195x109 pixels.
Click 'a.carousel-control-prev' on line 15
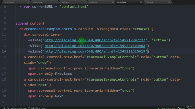pos(48,57)
